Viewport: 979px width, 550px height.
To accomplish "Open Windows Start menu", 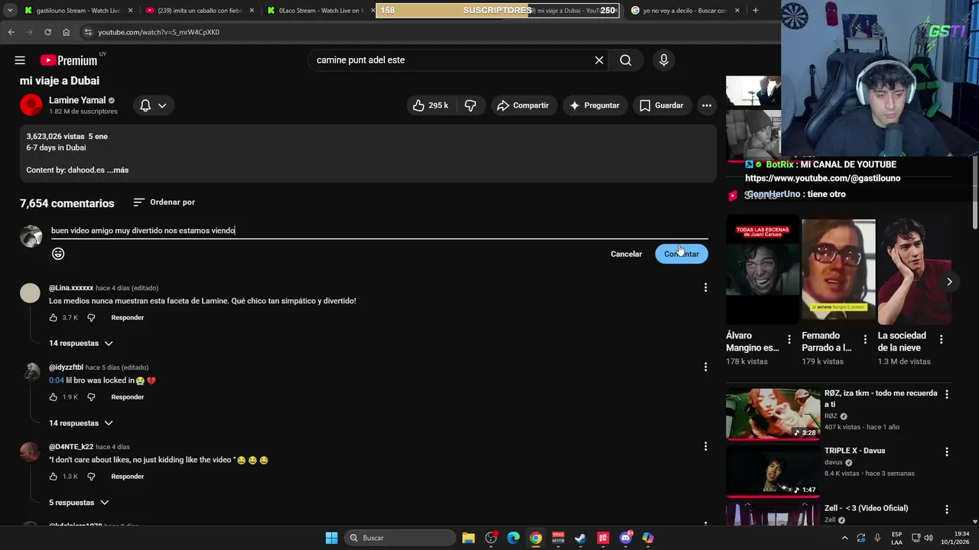I will click(331, 538).
